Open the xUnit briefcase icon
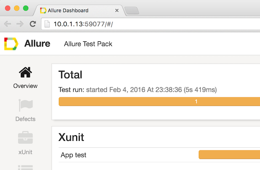The height and width of the screenshot is (170, 260). (x=26, y=137)
